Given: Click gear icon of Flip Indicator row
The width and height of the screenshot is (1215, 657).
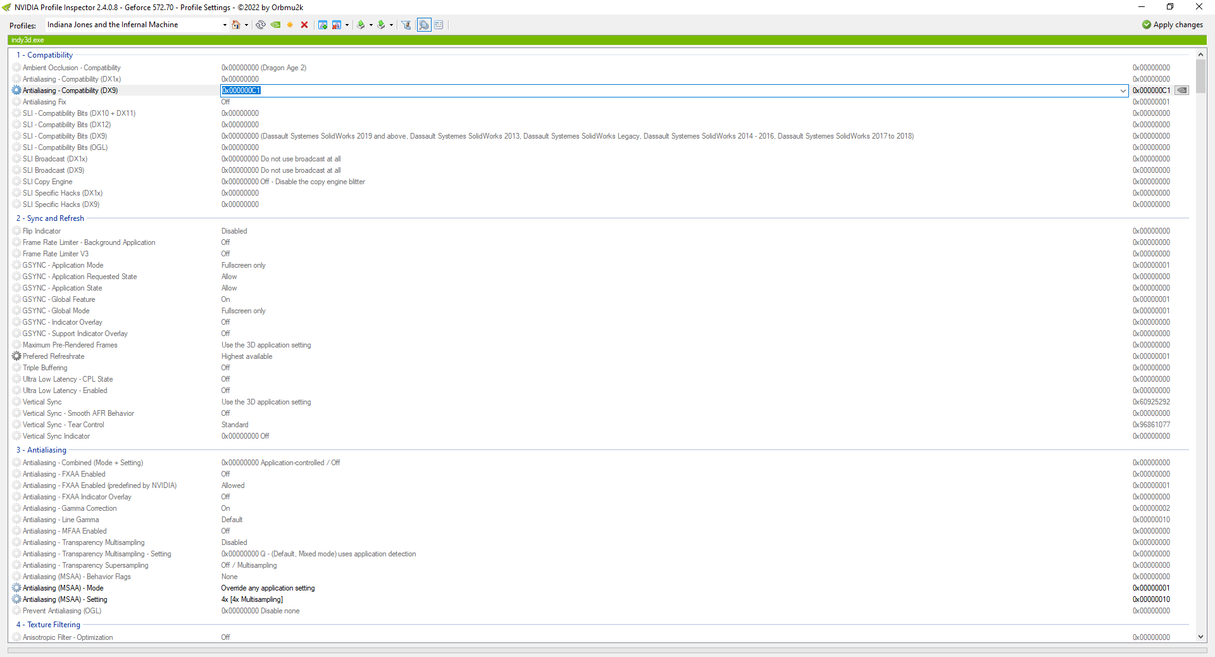Looking at the screenshot, I should click(16, 231).
